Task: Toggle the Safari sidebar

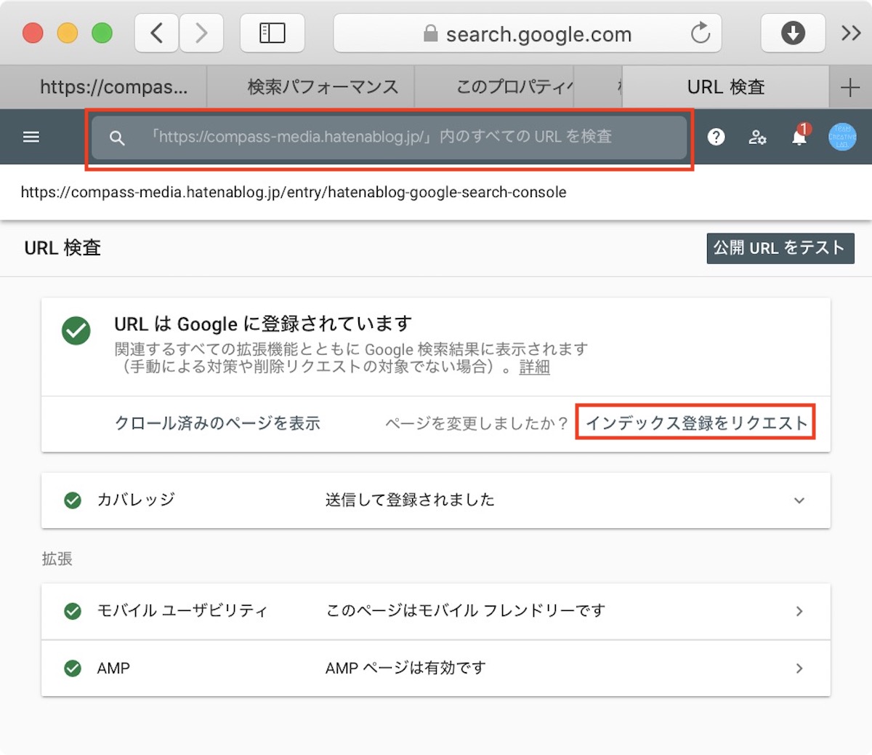Action: (272, 33)
